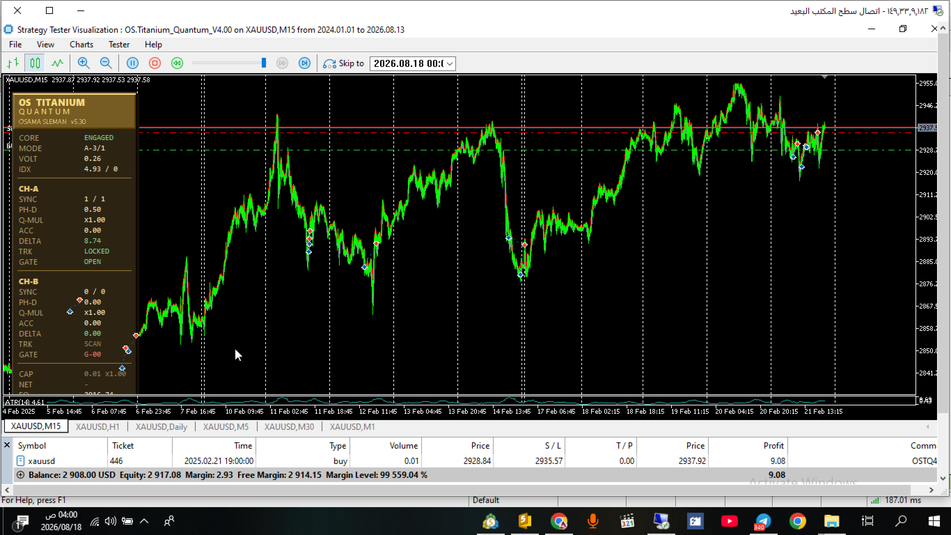Select the xauusd trade row symbol

[x=41, y=461]
